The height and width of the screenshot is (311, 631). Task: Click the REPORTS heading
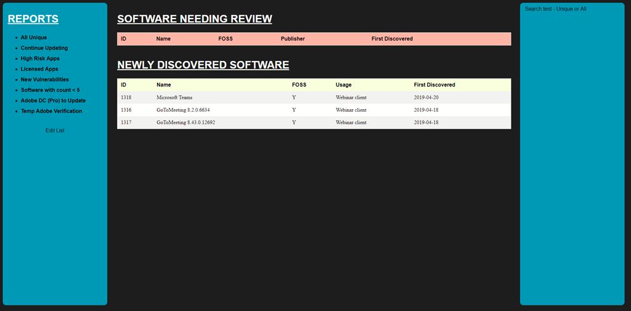click(x=33, y=19)
